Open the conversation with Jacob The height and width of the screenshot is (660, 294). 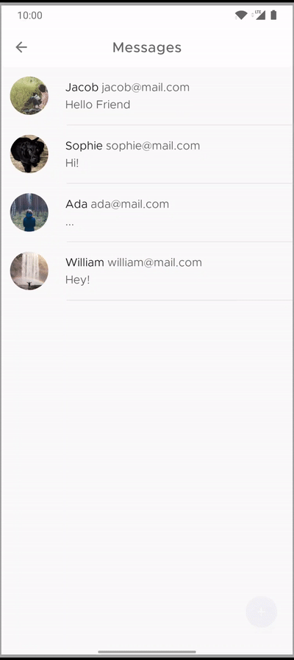147,96
